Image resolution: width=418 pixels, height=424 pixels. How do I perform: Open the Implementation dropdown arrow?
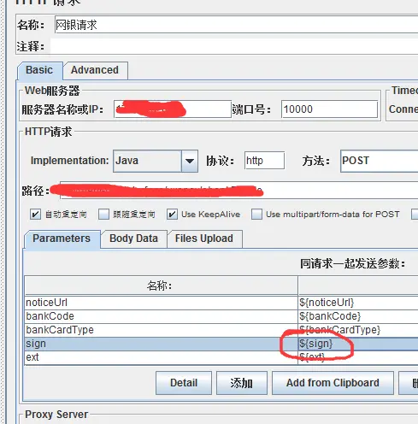(x=190, y=161)
